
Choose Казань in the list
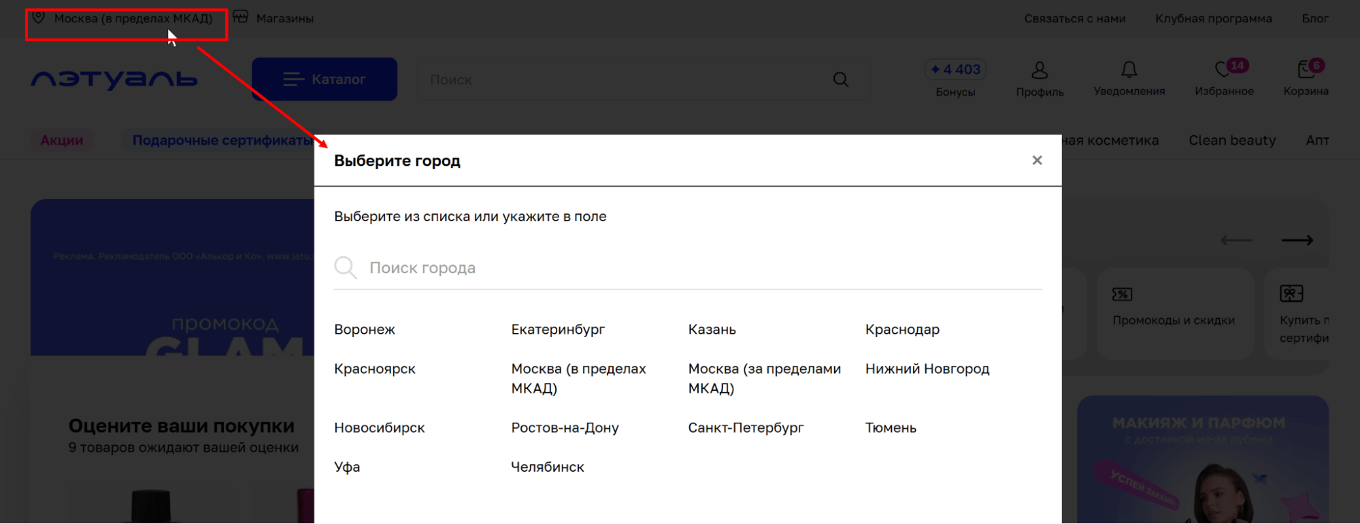point(712,330)
